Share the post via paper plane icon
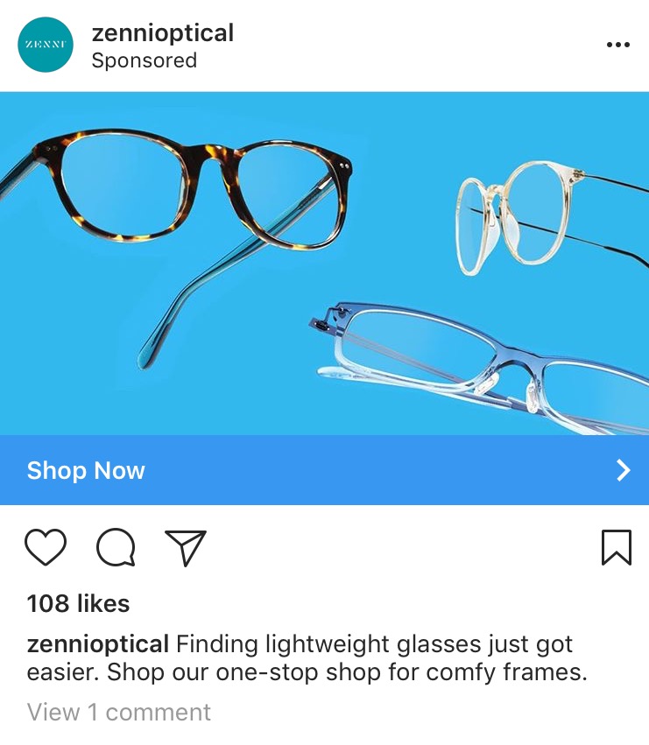Viewport: 649px width, 745px height. pyautogui.click(x=186, y=548)
